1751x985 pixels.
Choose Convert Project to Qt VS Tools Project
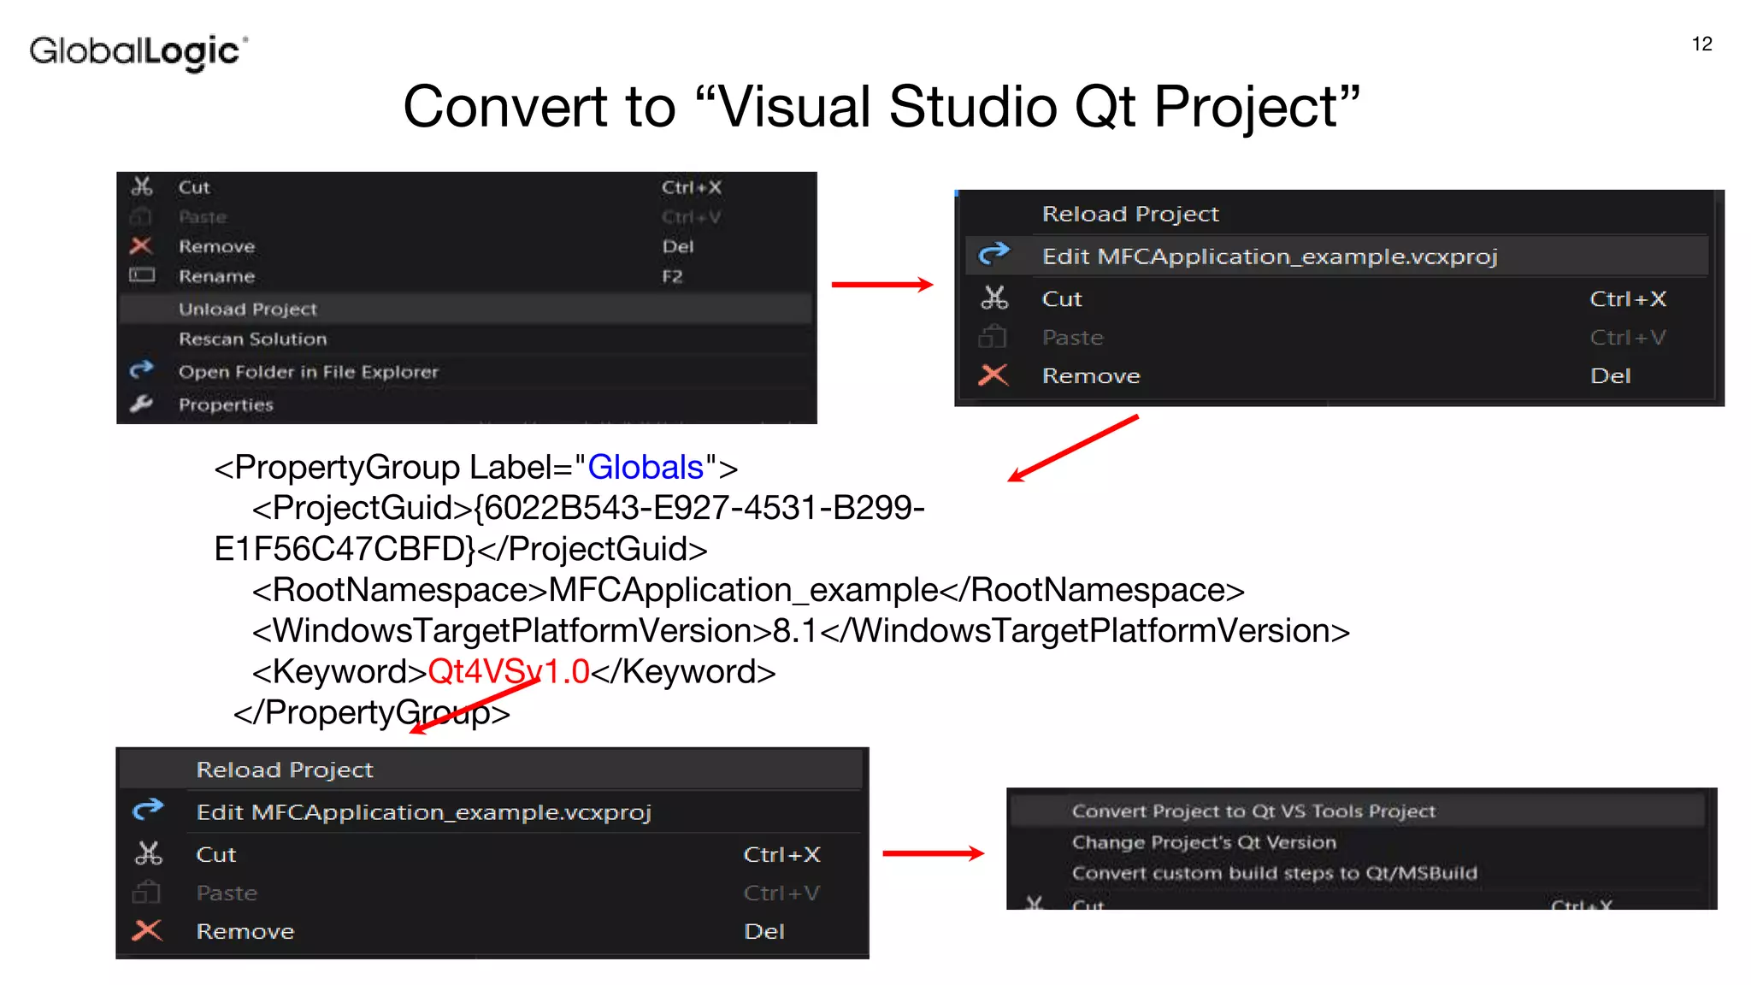click(1358, 811)
